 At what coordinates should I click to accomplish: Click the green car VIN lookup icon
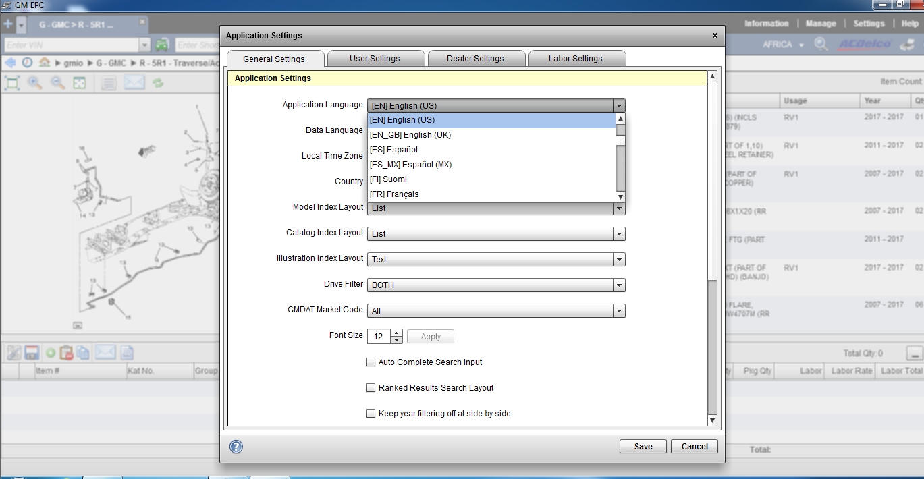click(162, 45)
